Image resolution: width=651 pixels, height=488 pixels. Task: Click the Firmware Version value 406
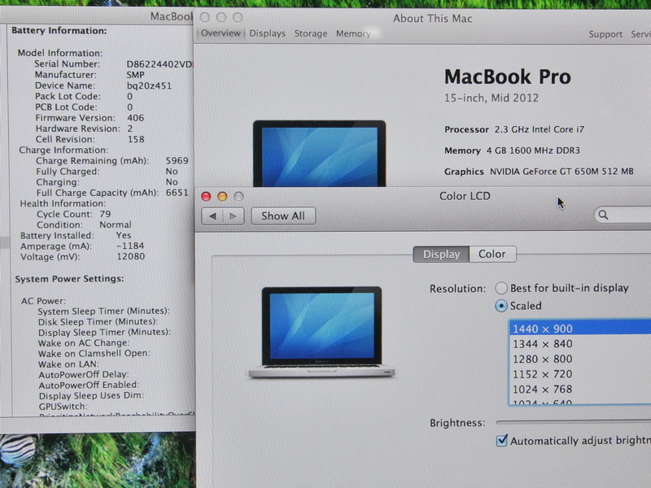coord(135,118)
